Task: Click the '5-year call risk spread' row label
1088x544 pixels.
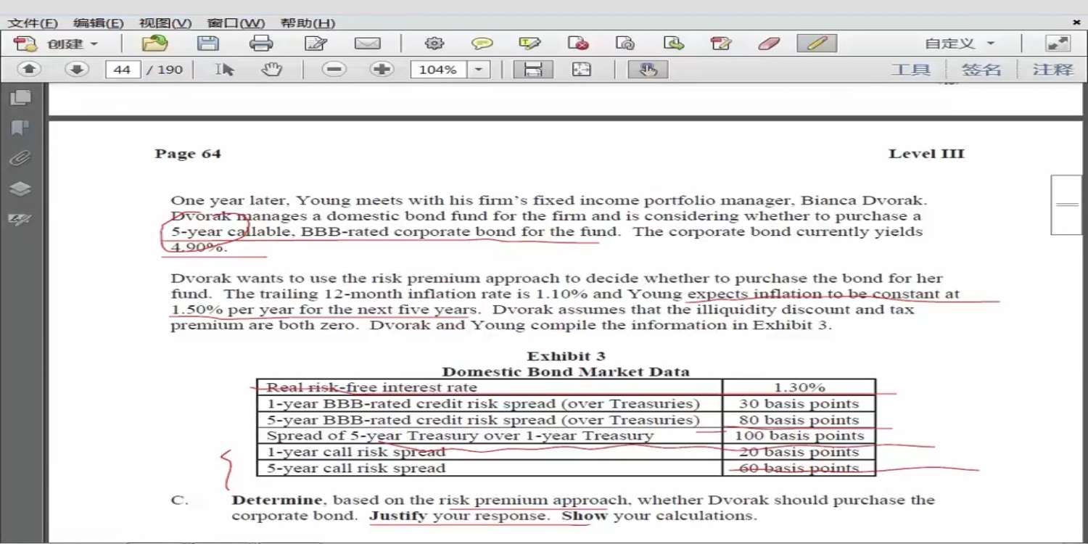Action: pos(356,468)
